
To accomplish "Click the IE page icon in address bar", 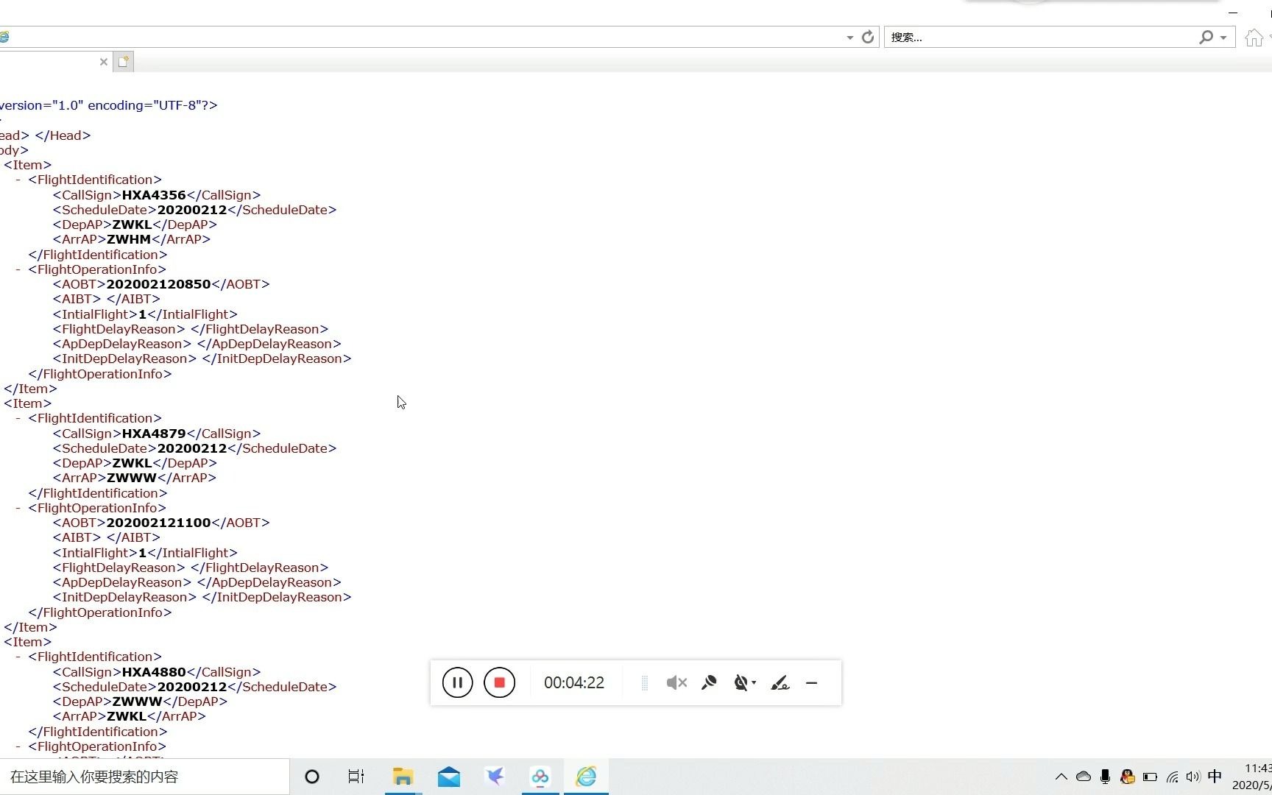I will click(x=4, y=37).
